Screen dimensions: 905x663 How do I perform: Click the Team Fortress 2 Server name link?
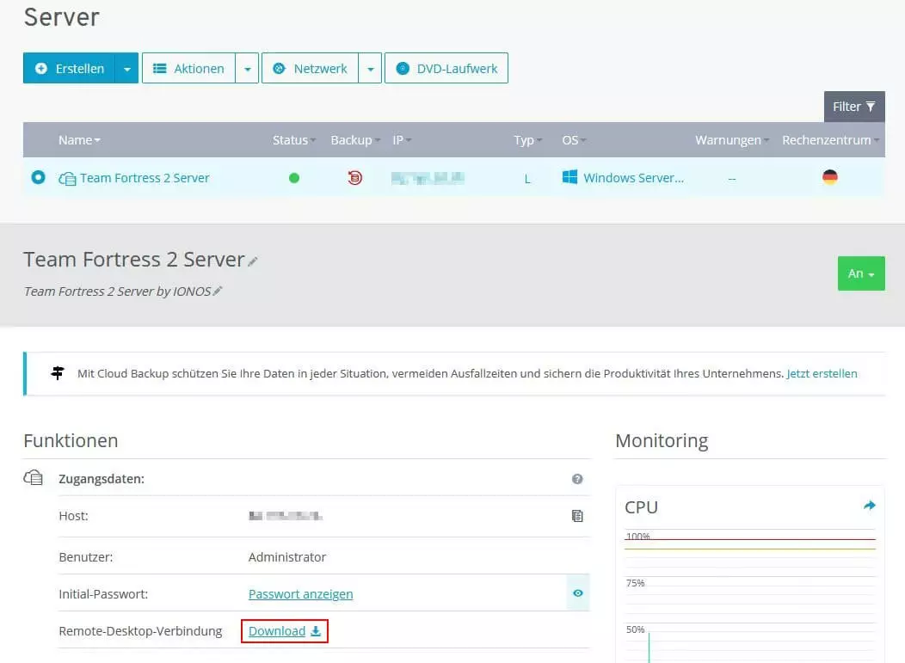coord(145,178)
